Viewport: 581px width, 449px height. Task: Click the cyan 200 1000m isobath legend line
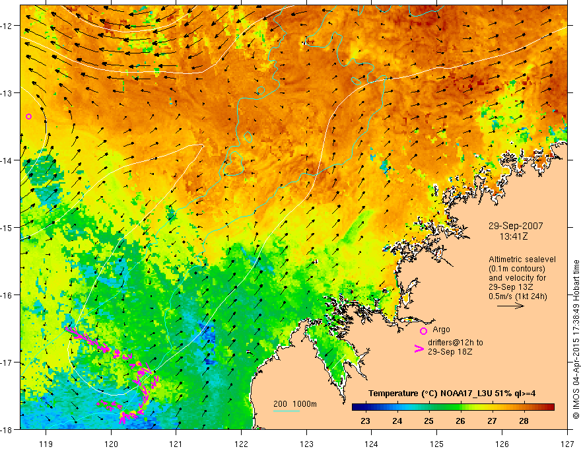(287, 411)
